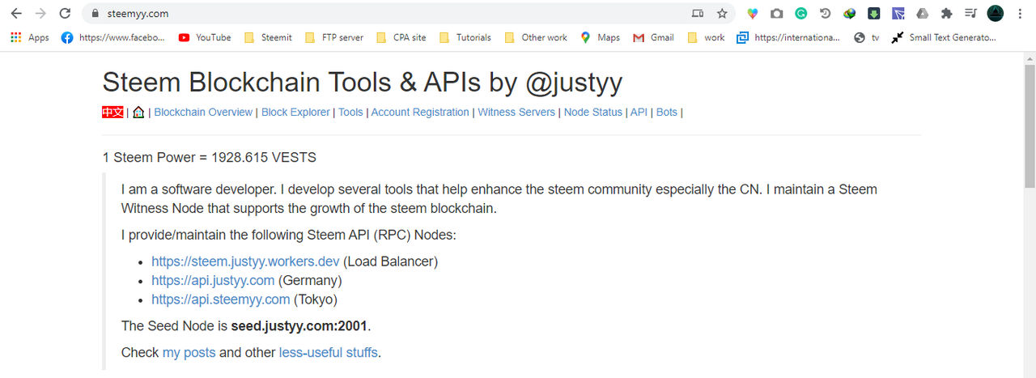The width and height of the screenshot is (1036, 378).
Task: Open the Google Drive extension
Action: coord(923,14)
